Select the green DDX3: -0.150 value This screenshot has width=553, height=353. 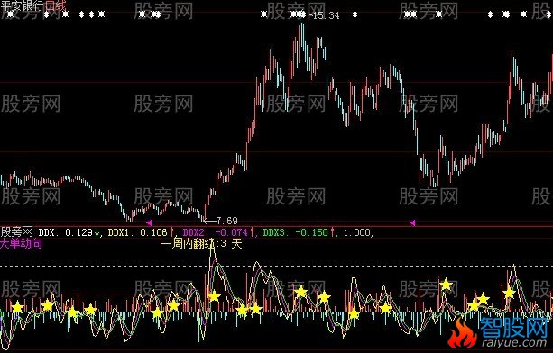coord(296,232)
